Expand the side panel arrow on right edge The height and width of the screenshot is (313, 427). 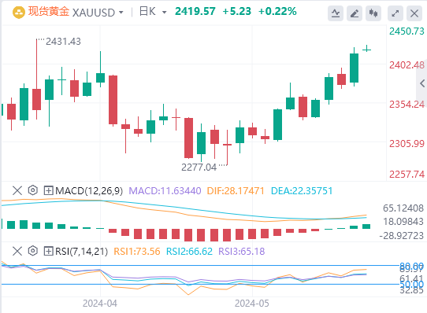tap(422, 83)
